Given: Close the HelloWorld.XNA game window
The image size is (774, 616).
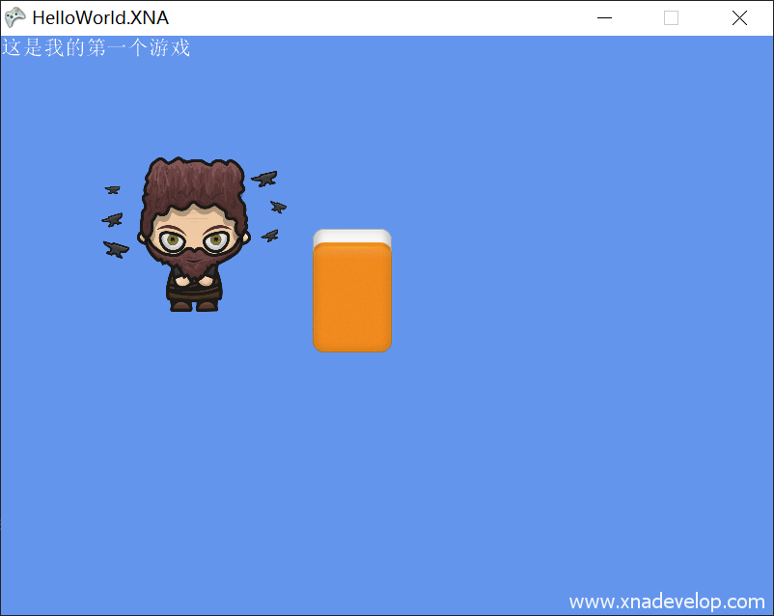Looking at the screenshot, I should point(739,17).
